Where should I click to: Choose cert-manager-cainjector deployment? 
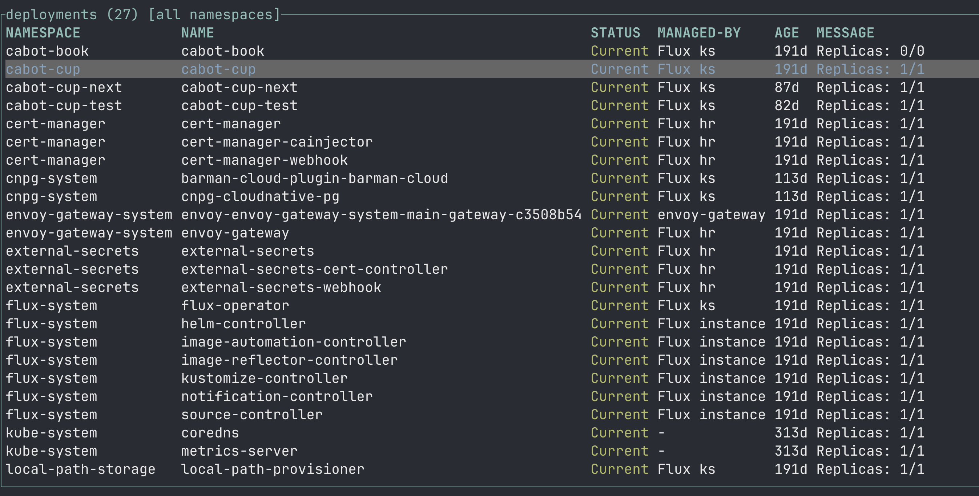(277, 142)
